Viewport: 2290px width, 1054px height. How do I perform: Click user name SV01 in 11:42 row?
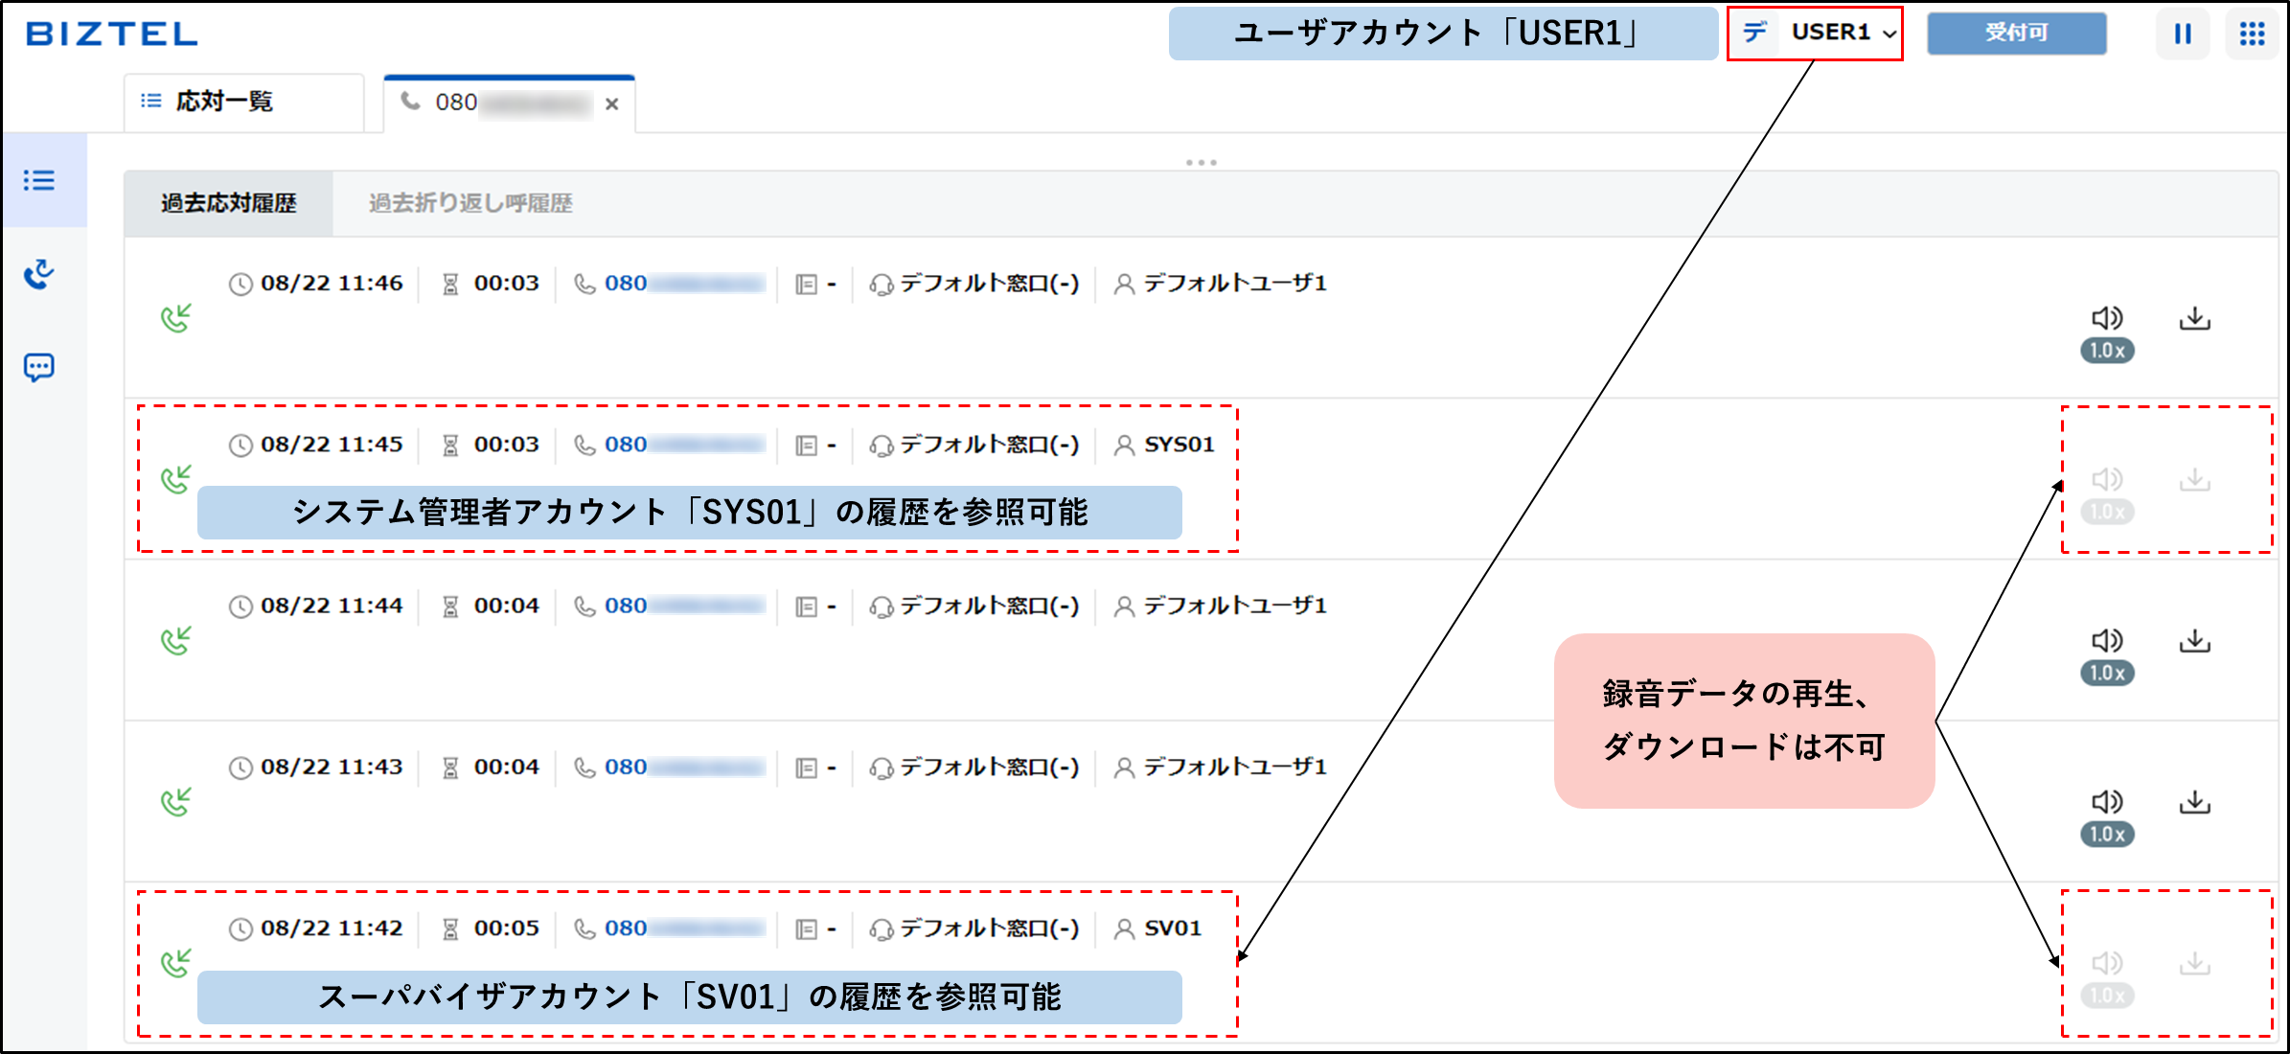1173,928
